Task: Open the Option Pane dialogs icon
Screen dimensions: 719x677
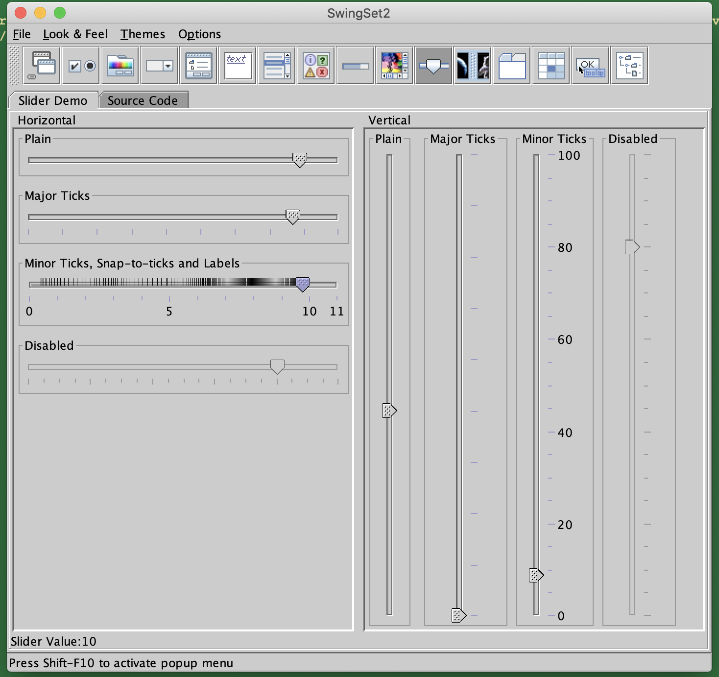Action: click(x=316, y=66)
